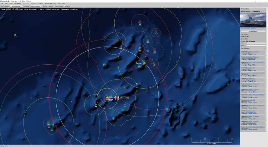Select the lone yellow contact icon at far-right of map
This screenshot has width=268, height=147.
coord(228,84)
